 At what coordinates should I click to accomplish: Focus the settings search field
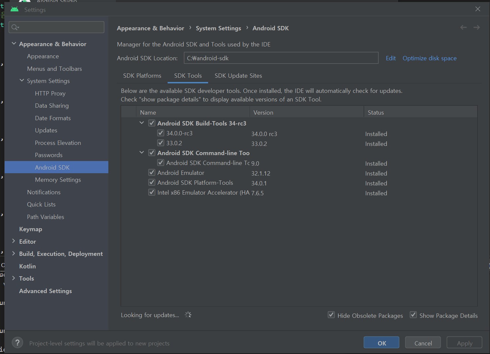pos(57,27)
